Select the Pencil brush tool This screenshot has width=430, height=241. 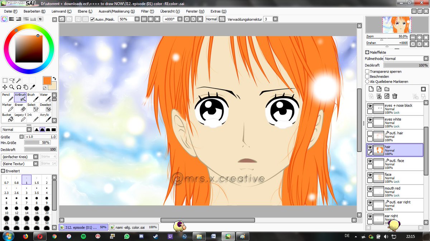(8, 97)
